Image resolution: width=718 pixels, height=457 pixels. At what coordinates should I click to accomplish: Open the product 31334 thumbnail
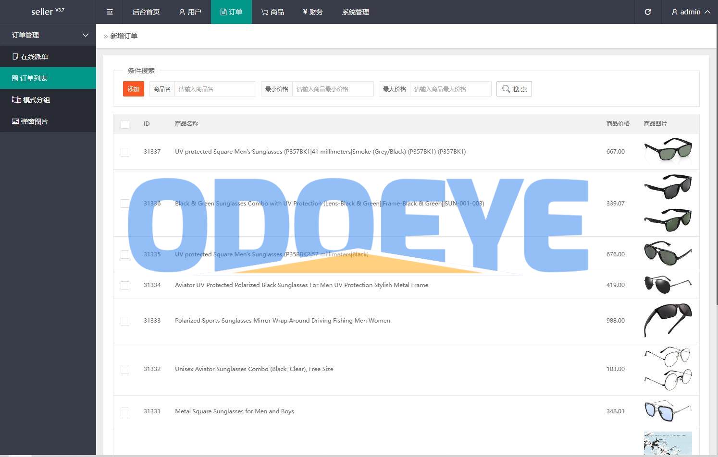pyautogui.click(x=668, y=285)
